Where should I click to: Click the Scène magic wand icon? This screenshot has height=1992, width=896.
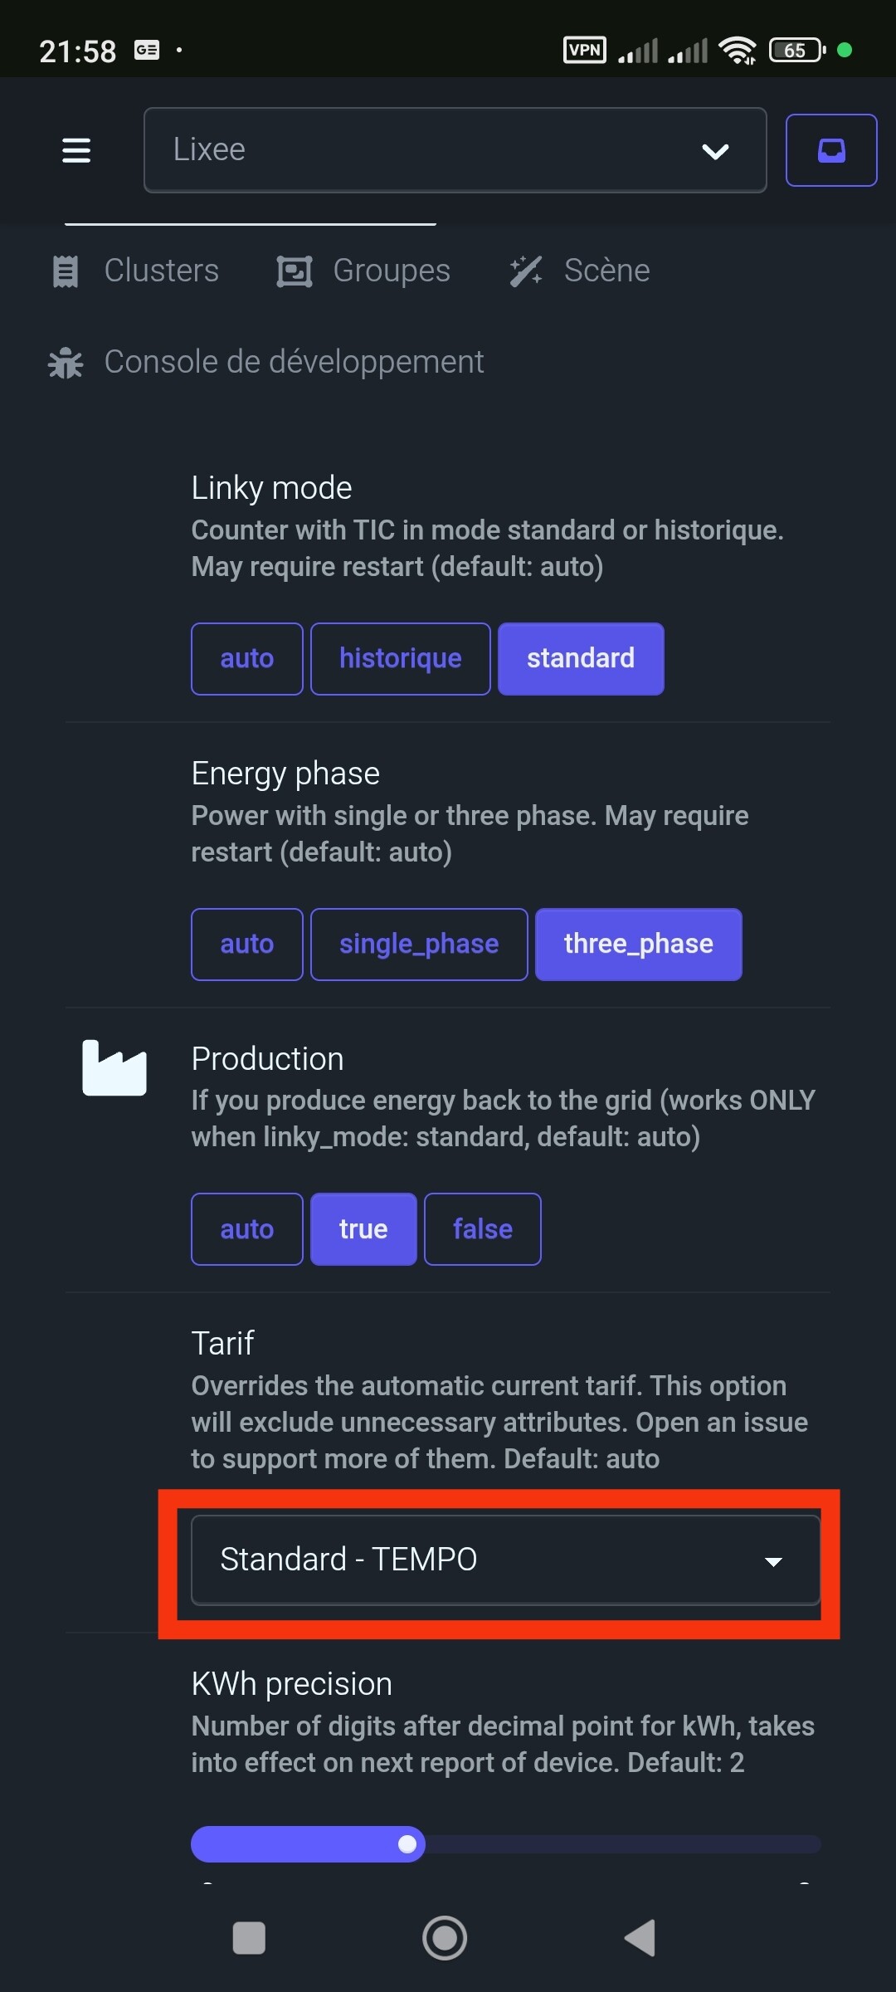click(x=526, y=271)
